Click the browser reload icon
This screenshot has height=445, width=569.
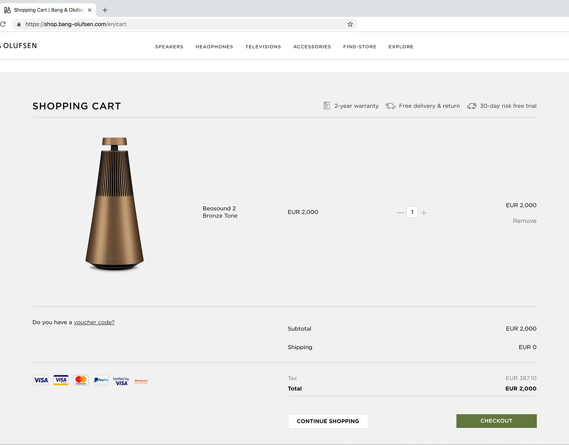pos(2,24)
